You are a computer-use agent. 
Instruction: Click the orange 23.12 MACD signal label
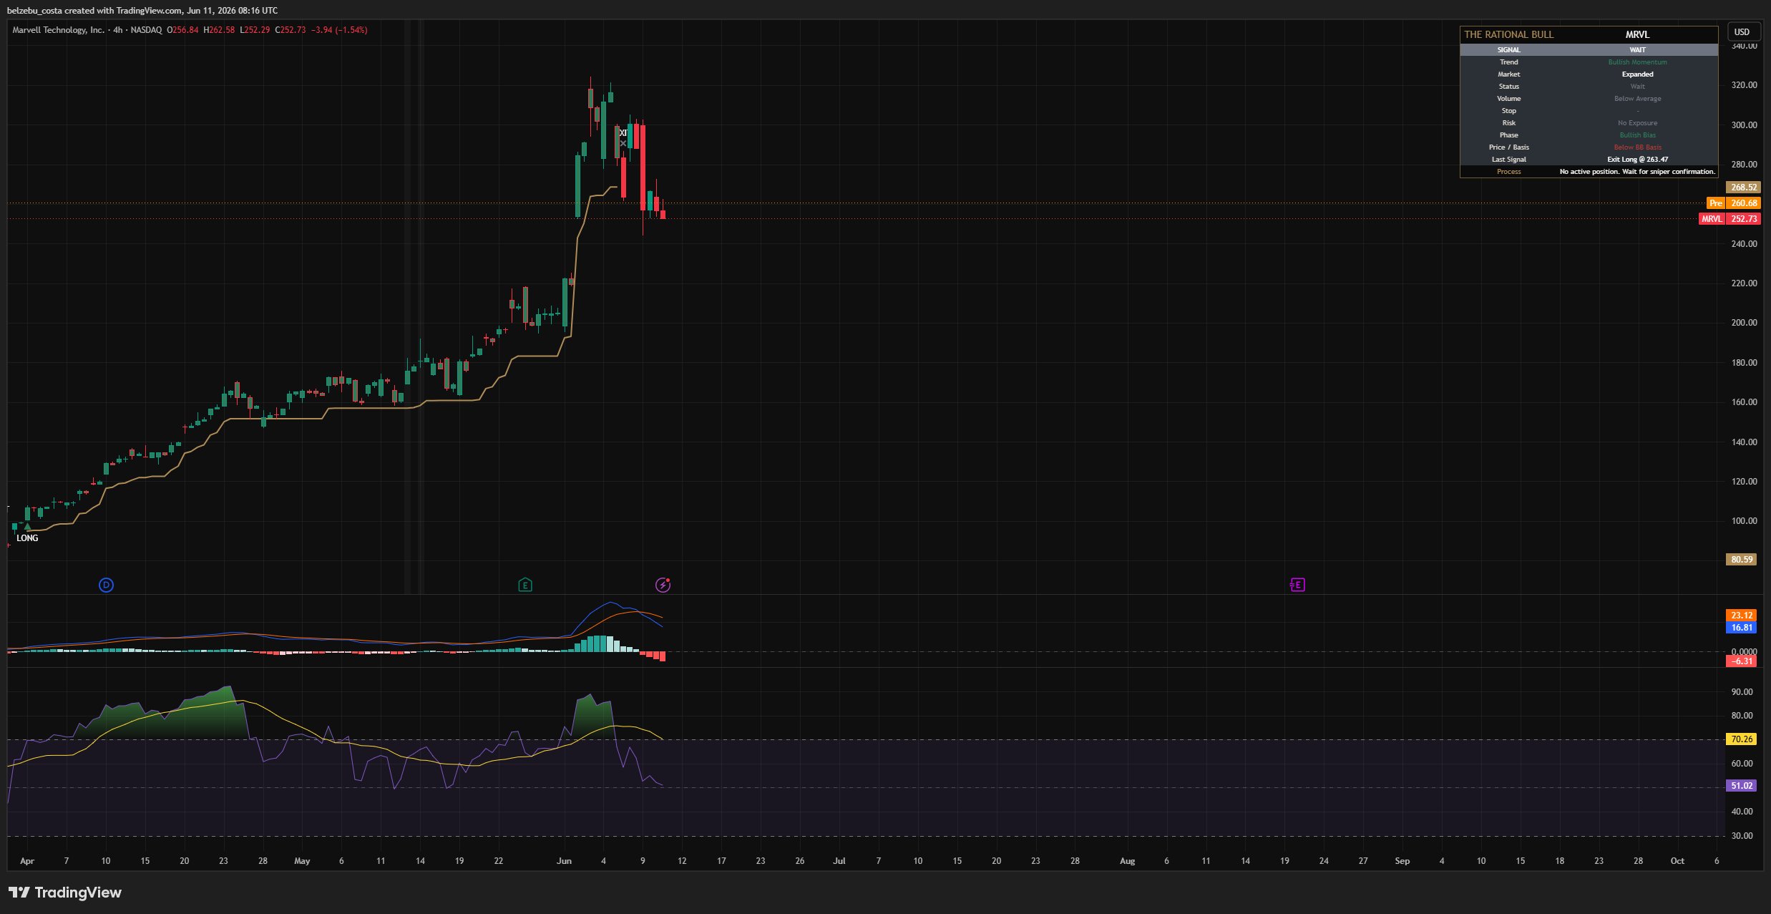tap(1742, 616)
